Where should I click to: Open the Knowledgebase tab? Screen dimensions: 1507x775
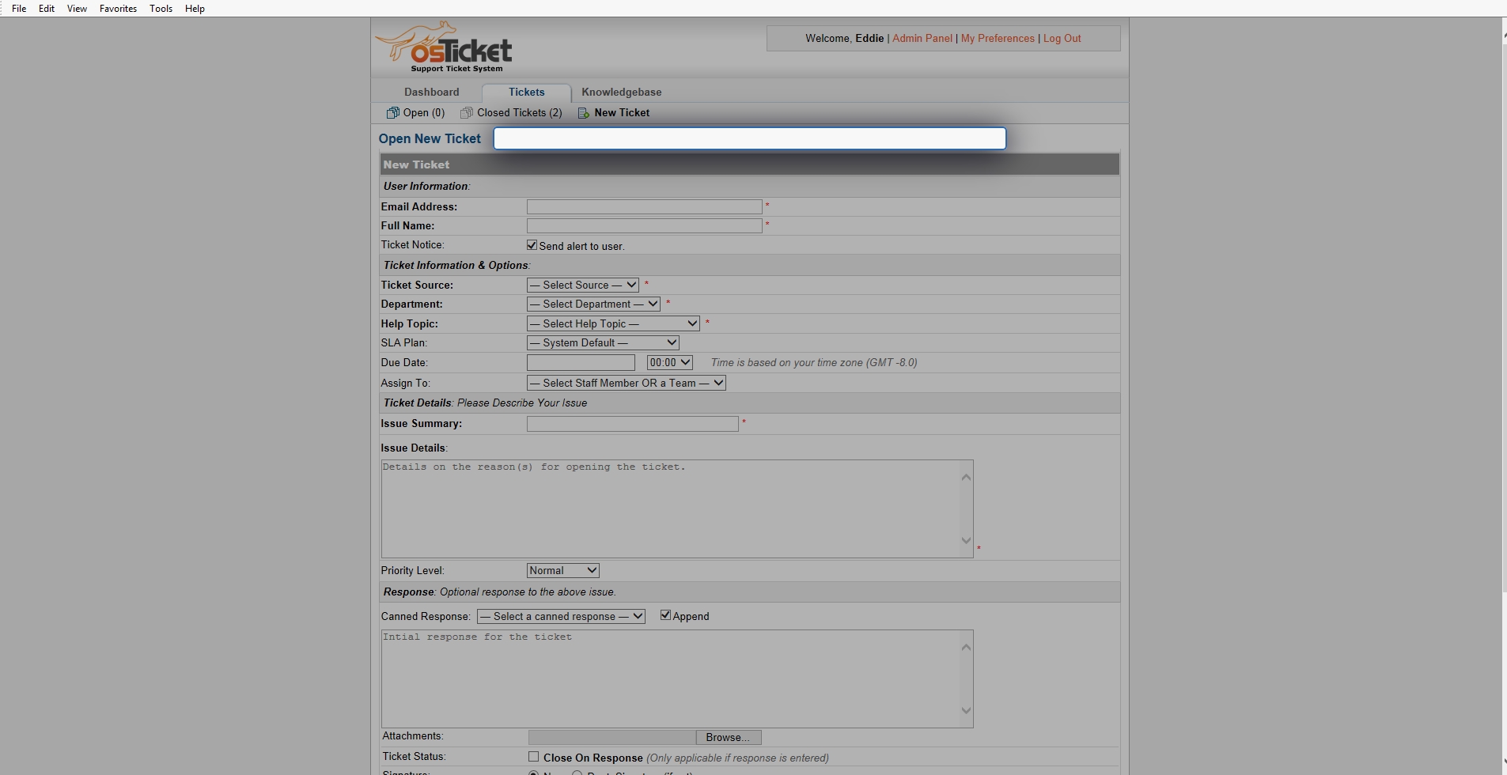point(621,92)
